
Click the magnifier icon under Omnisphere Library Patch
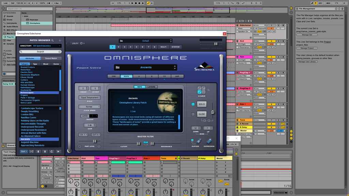(133, 107)
